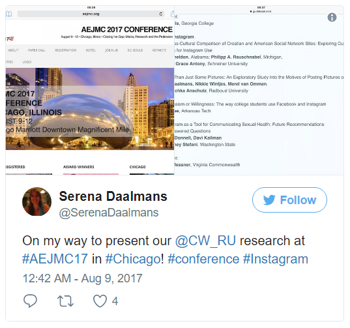Open the #AEJMC17 hashtag

tap(55, 259)
